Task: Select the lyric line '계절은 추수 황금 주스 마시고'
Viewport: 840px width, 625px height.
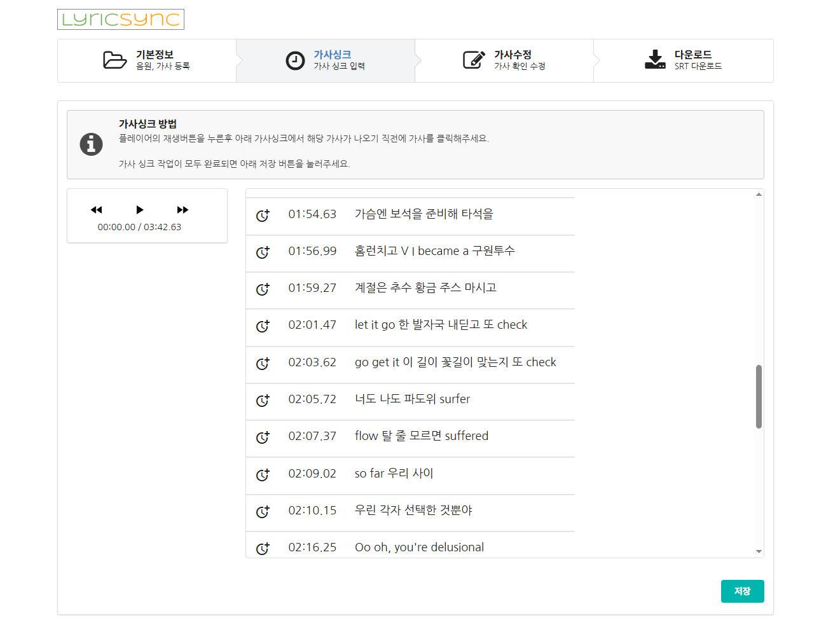Action: pos(426,288)
